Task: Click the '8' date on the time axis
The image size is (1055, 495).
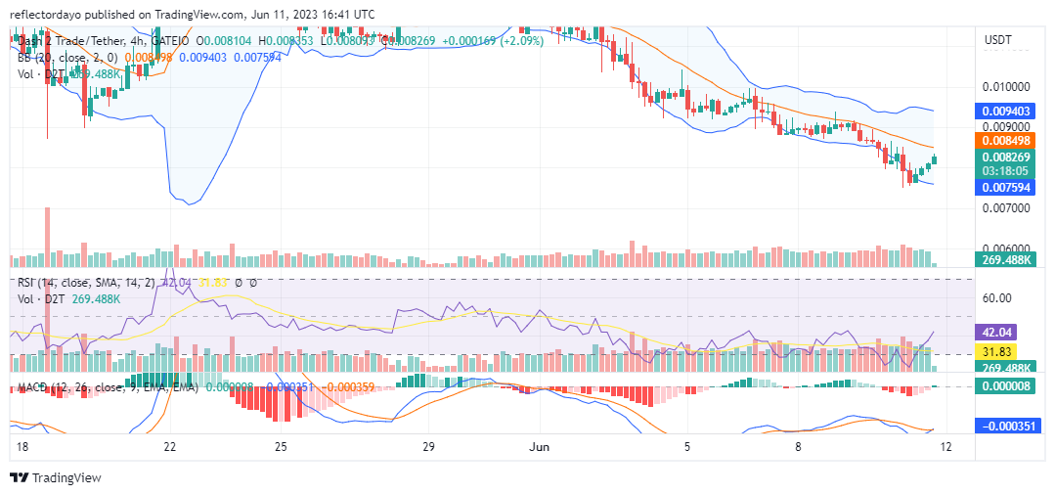Action: click(x=798, y=447)
